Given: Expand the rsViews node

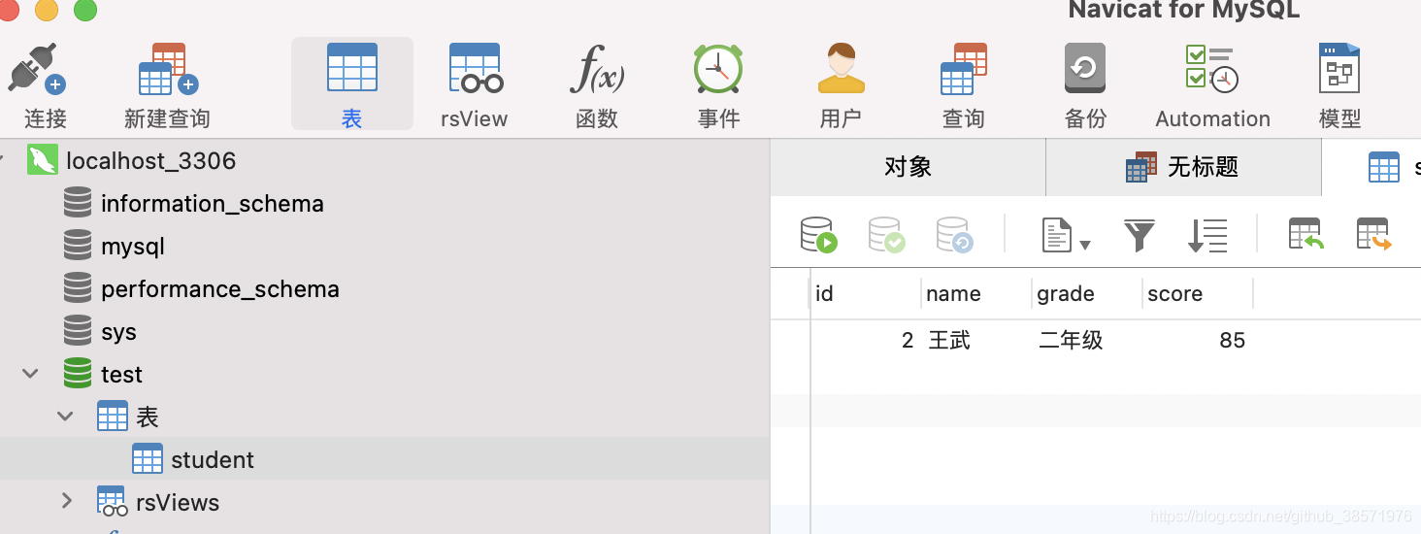Looking at the screenshot, I should [x=66, y=501].
